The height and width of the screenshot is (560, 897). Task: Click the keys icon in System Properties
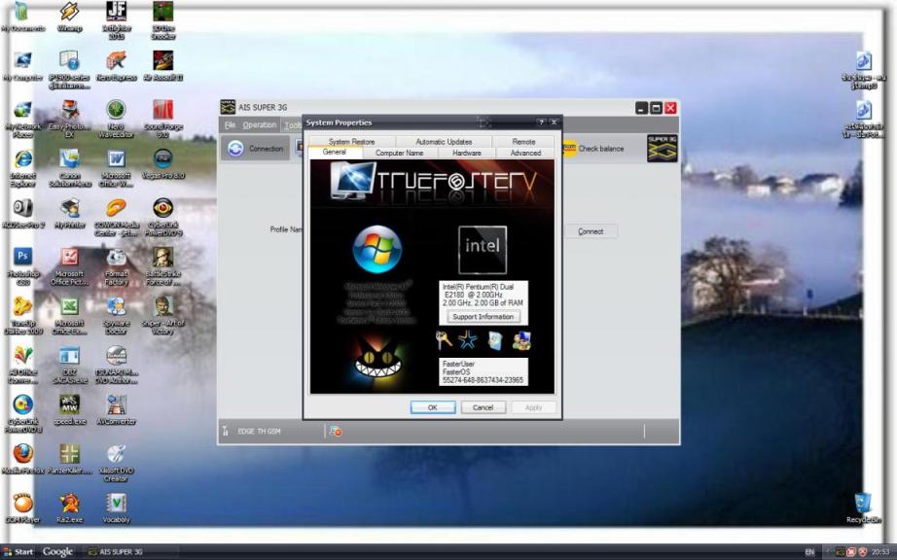click(443, 340)
